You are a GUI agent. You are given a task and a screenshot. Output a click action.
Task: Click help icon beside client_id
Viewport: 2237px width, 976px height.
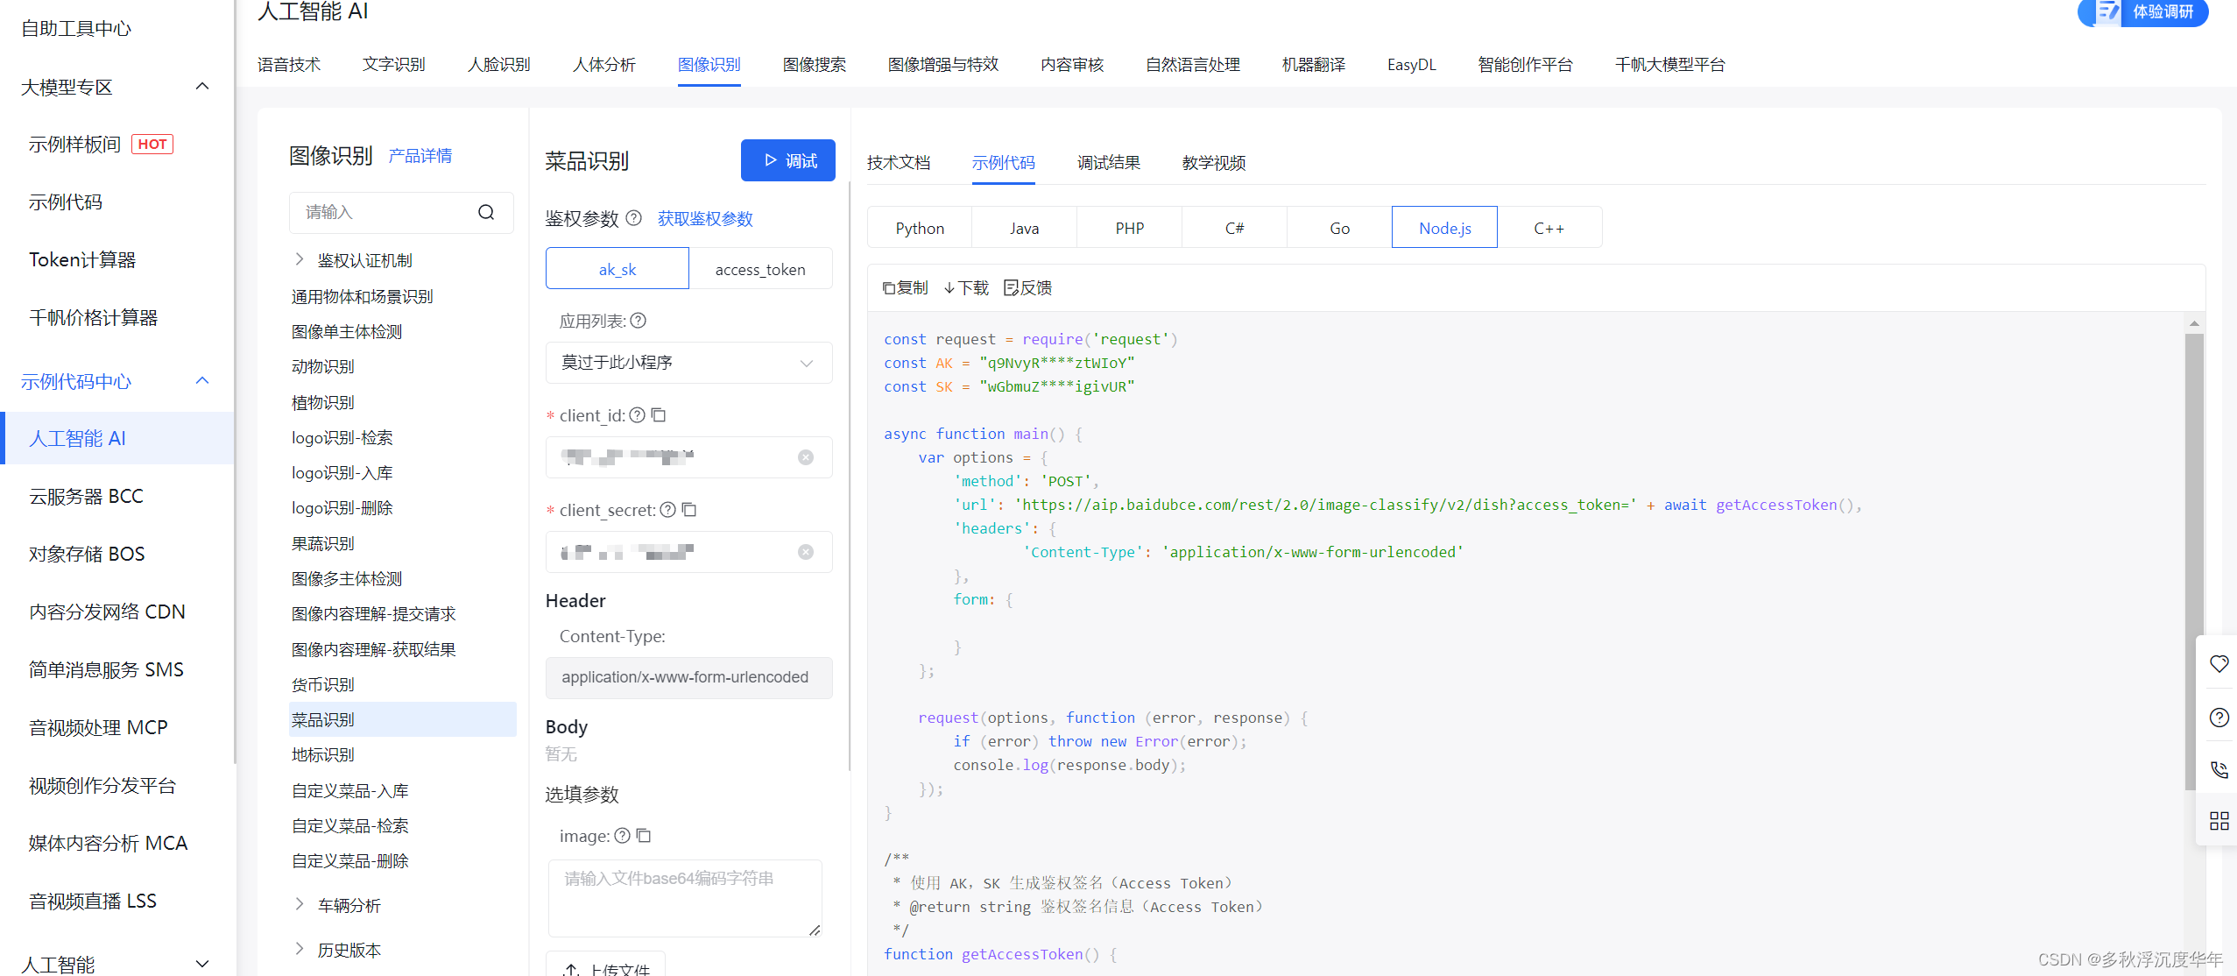[638, 415]
